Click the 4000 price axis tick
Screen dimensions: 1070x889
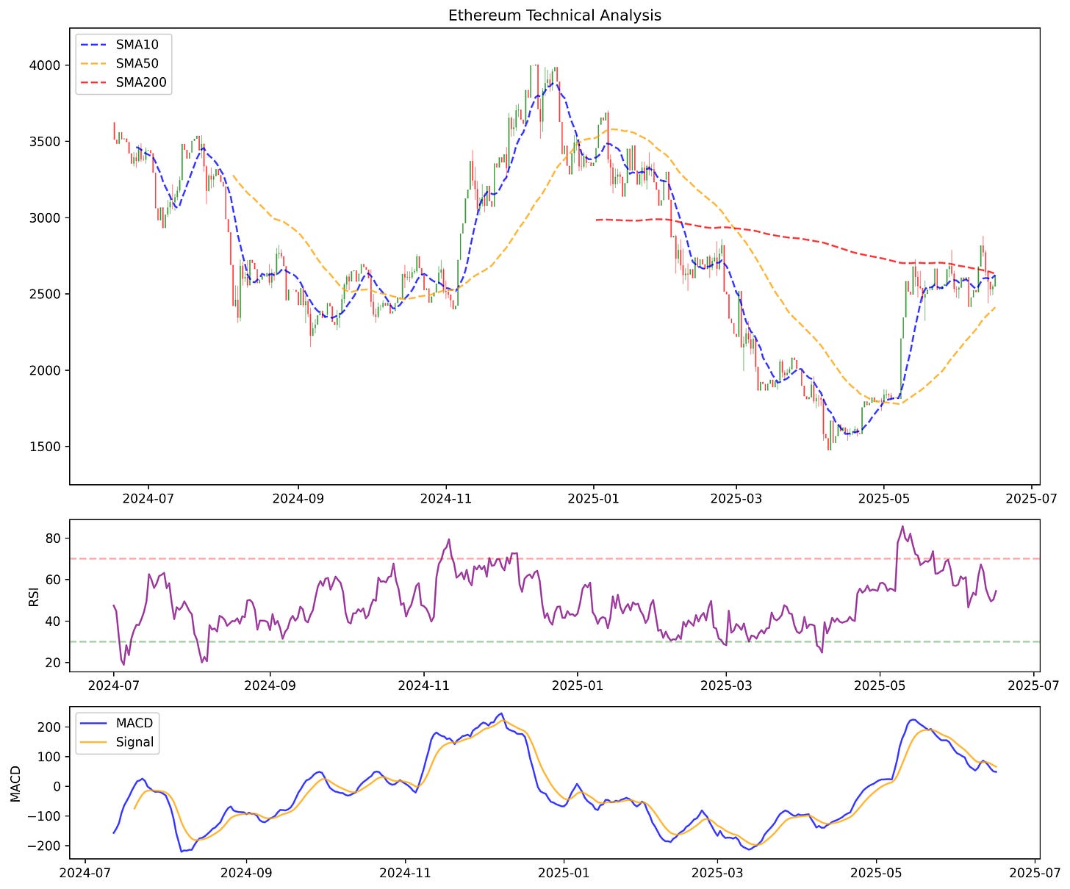pos(46,65)
